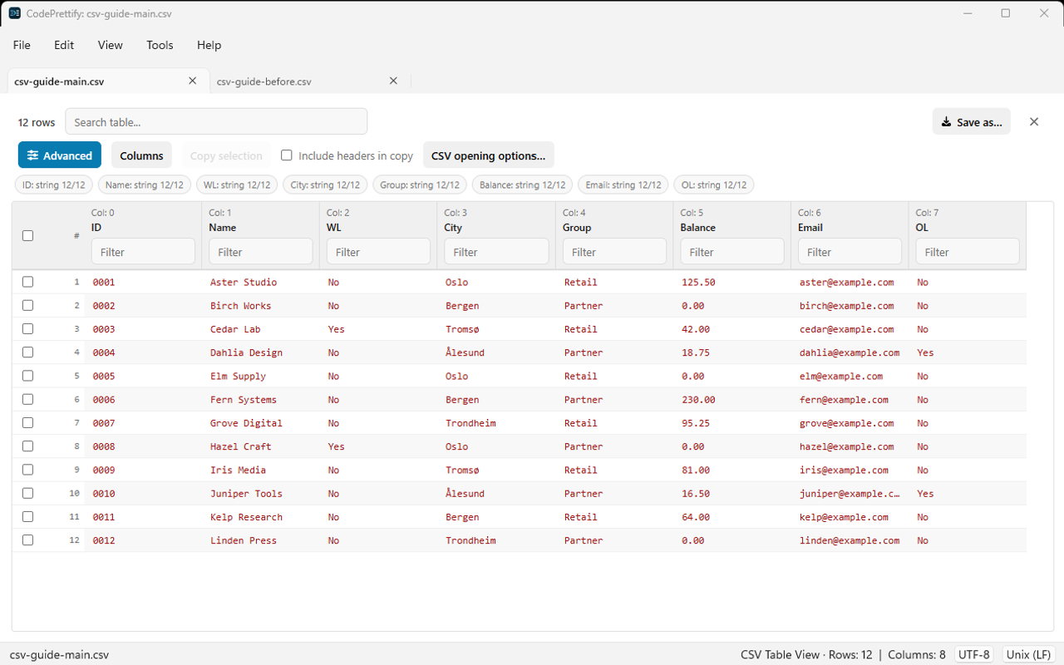This screenshot has height=665, width=1064.
Task: Click the Email: string 12/12 chip
Action: pyautogui.click(x=623, y=185)
